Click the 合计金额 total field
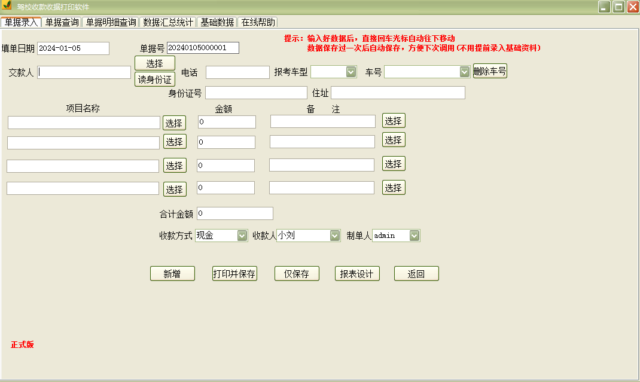The height and width of the screenshot is (382, 640). 235,213
